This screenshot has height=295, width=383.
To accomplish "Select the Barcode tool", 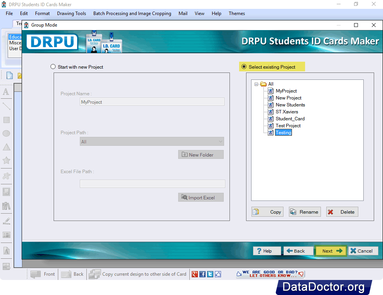I will (x=6, y=235).
